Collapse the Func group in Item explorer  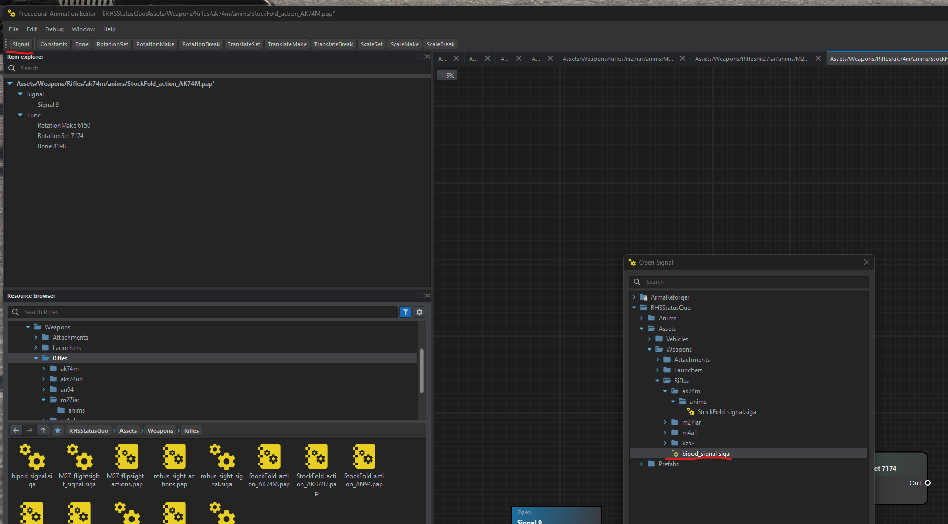(20, 115)
